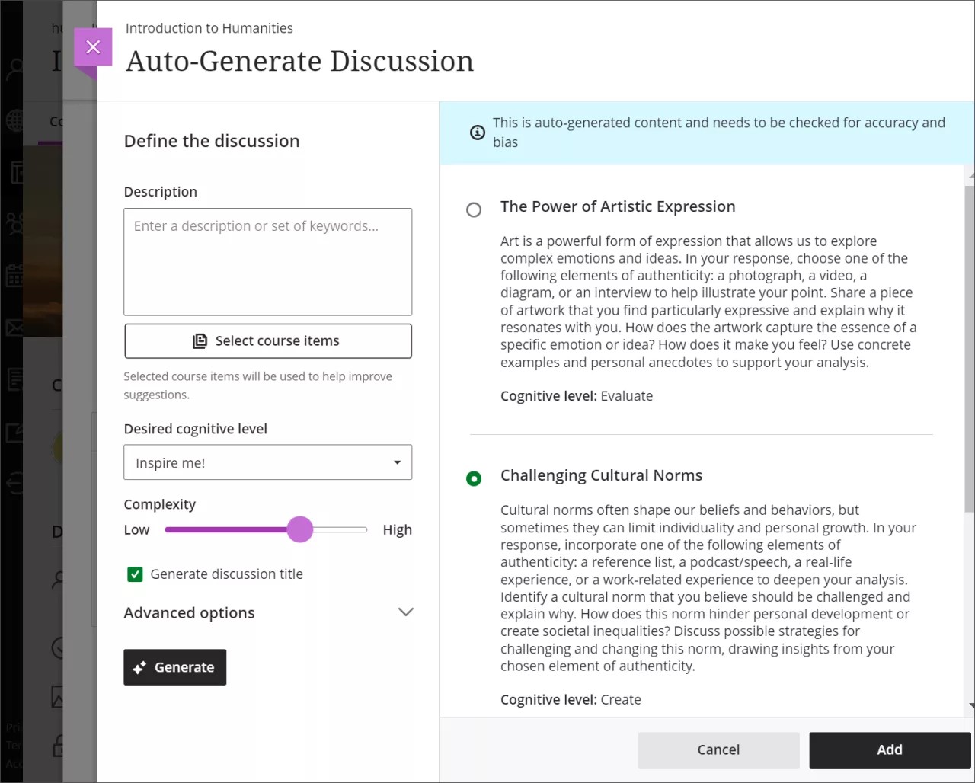Click the document icon inside Select course items
Screen dimensions: 975x783
pyautogui.click(x=200, y=340)
